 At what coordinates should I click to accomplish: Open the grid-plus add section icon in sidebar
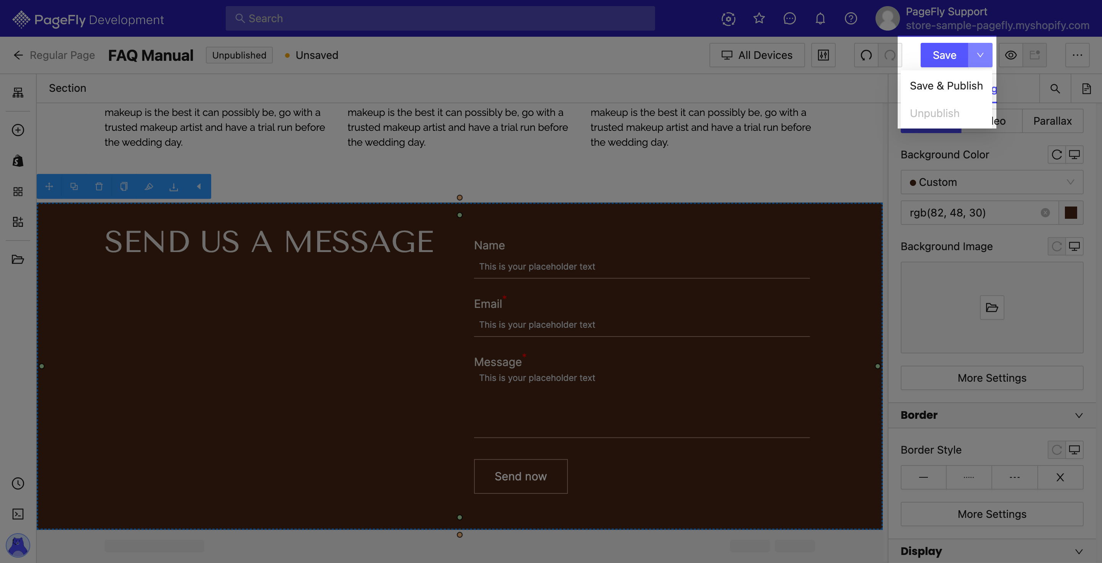(x=18, y=222)
